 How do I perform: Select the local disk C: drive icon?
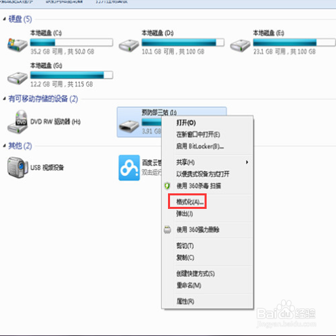pos(18,45)
